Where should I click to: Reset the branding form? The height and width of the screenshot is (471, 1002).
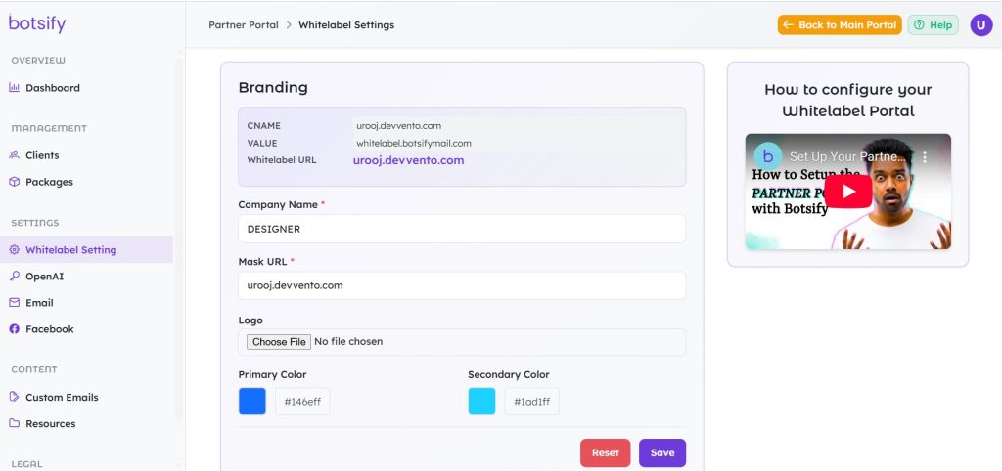[605, 452]
